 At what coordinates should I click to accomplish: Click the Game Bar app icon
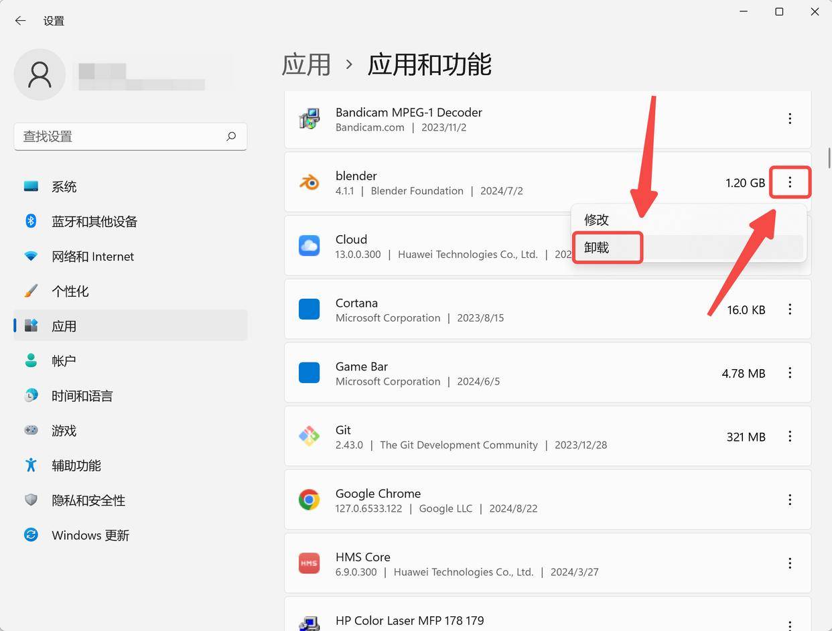pos(309,373)
